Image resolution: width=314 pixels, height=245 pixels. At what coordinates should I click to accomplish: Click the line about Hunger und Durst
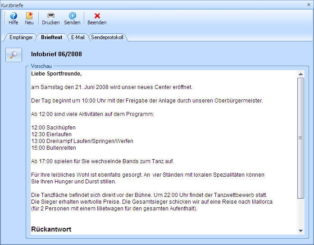point(73,182)
